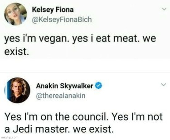The width and height of the screenshot is (170, 140).
Task: Click the "yes i'm" opening of Kelsey's tweet
Action: tap(20, 39)
